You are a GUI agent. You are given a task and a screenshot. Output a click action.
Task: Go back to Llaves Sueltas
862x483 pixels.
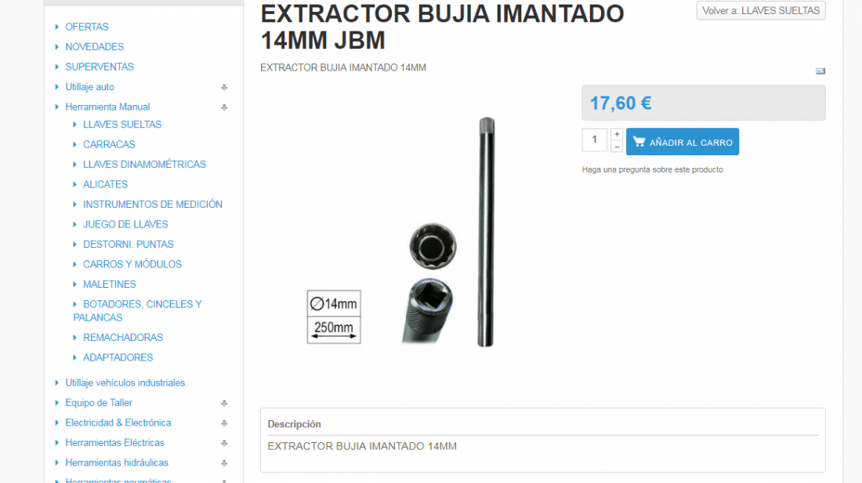pyautogui.click(x=761, y=10)
